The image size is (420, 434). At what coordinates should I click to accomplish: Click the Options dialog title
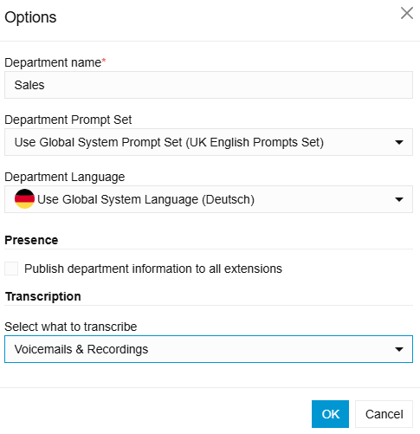point(30,17)
